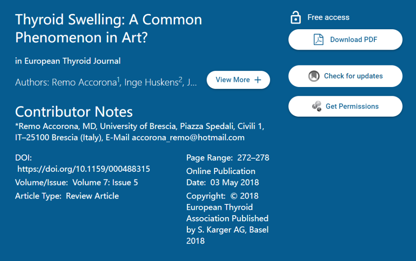Click the Volume 7: Issue 5 link

click(105, 182)
